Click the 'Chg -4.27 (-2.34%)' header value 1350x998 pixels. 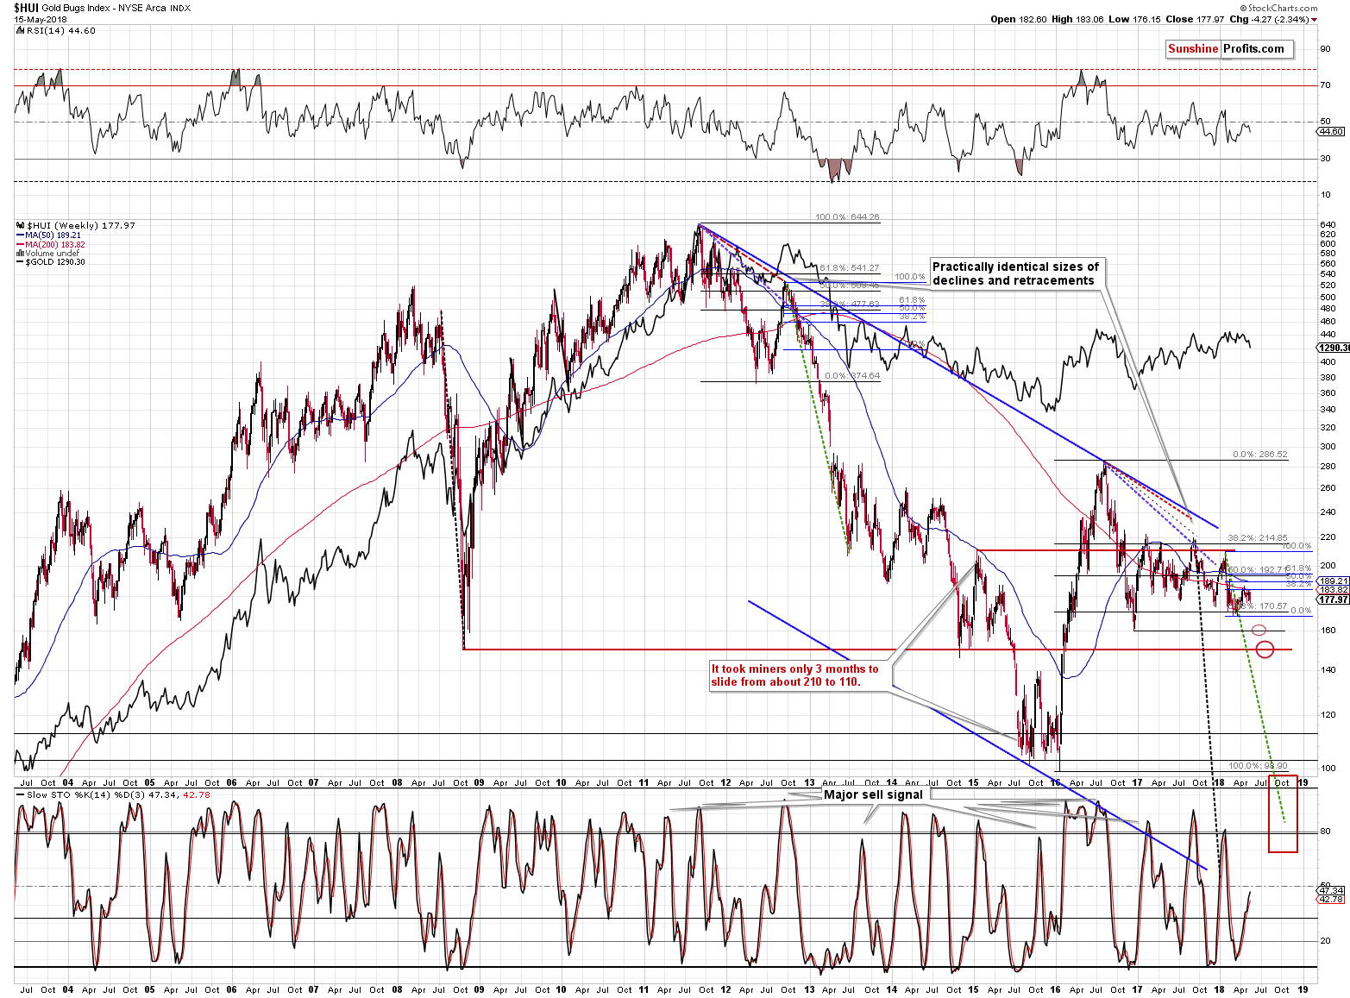coord(1269,19)
